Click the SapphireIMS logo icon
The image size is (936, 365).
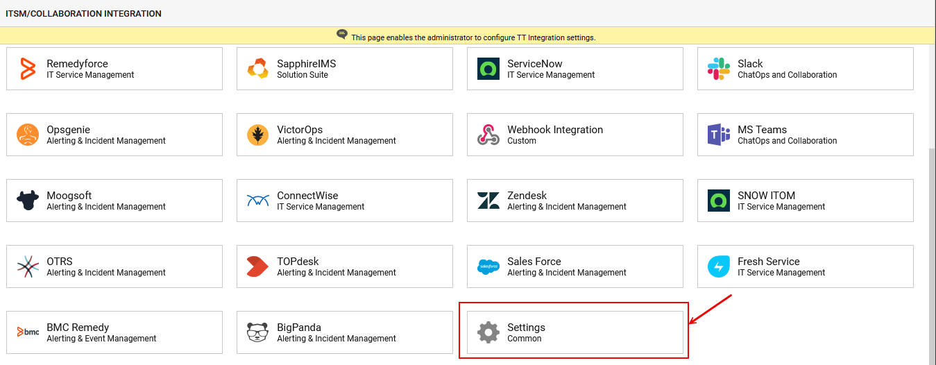coord(258,69)
